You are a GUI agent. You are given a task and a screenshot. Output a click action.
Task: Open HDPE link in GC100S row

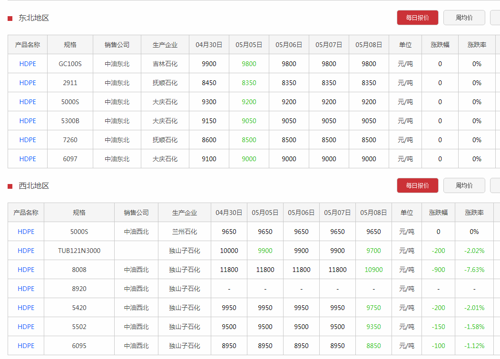(28, 64)
